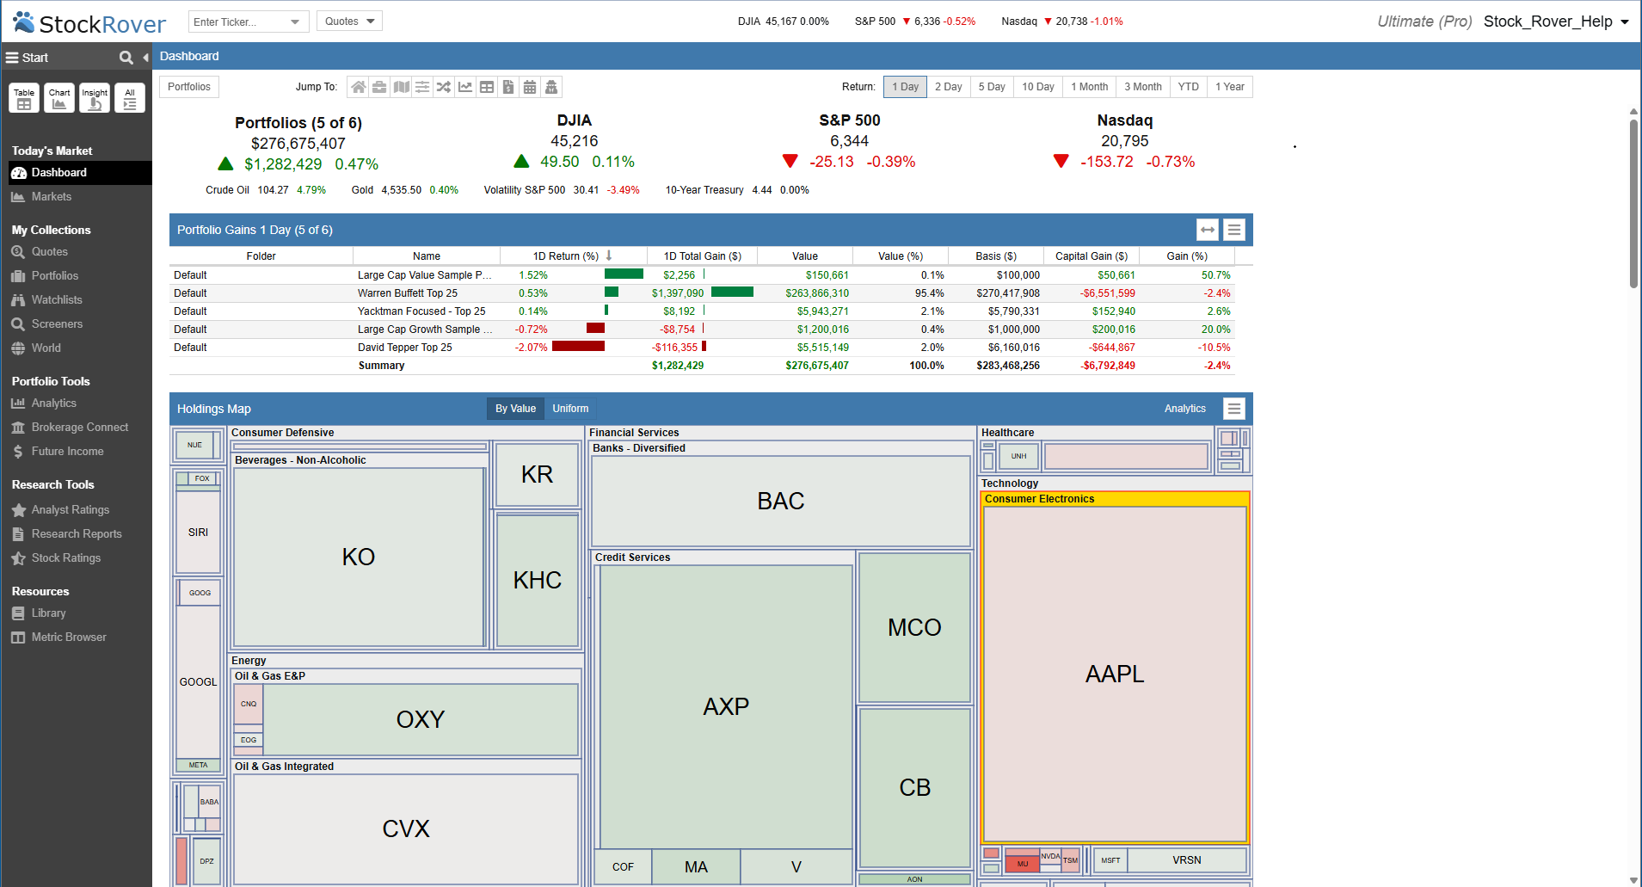Image resolution: width=1642 pixels, height=887 pixels.
Task: Open the Table view icon
Action: point(24,98)
